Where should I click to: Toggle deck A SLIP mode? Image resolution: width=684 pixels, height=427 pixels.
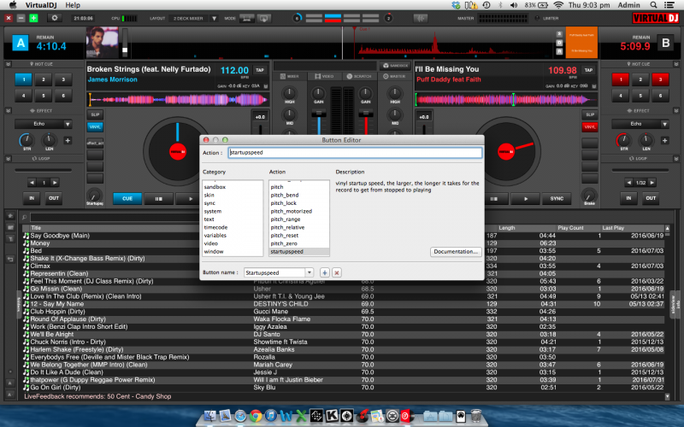click(x=95, y=114)
